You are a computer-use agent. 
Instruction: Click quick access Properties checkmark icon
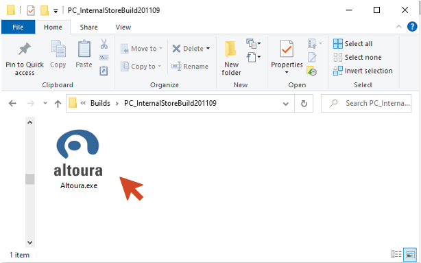[31, 11]
